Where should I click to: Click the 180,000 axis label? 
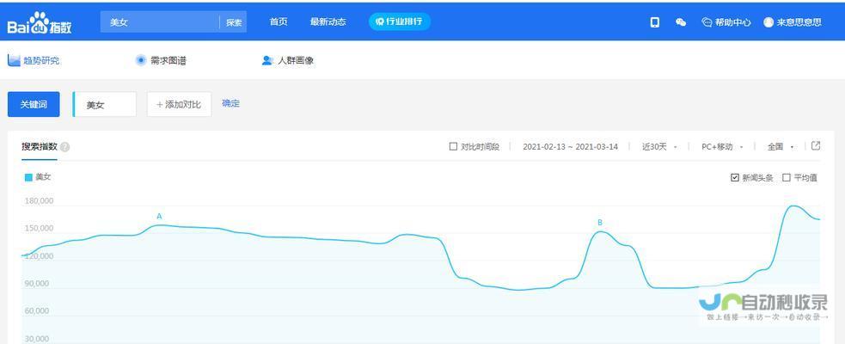pos(39,201)
